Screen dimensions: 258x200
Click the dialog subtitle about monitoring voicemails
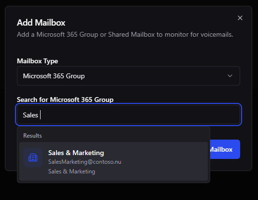[125, 35]
